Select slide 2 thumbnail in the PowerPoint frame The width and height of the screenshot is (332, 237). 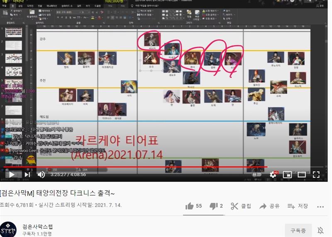(14, 46)
